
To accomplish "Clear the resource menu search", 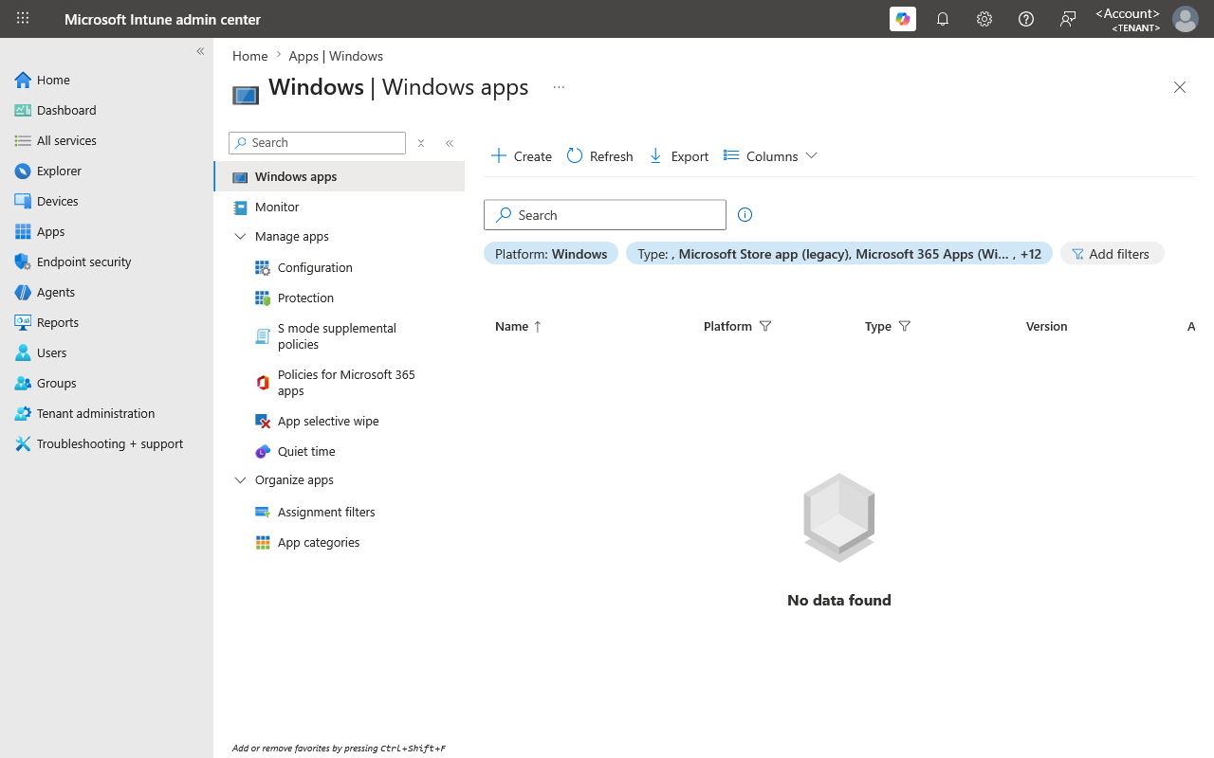I will [x=421, y=143].
